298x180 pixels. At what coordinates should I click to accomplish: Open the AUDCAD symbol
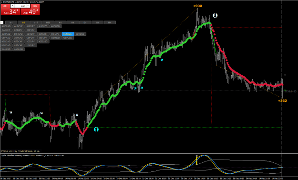(x=6, y=26)
